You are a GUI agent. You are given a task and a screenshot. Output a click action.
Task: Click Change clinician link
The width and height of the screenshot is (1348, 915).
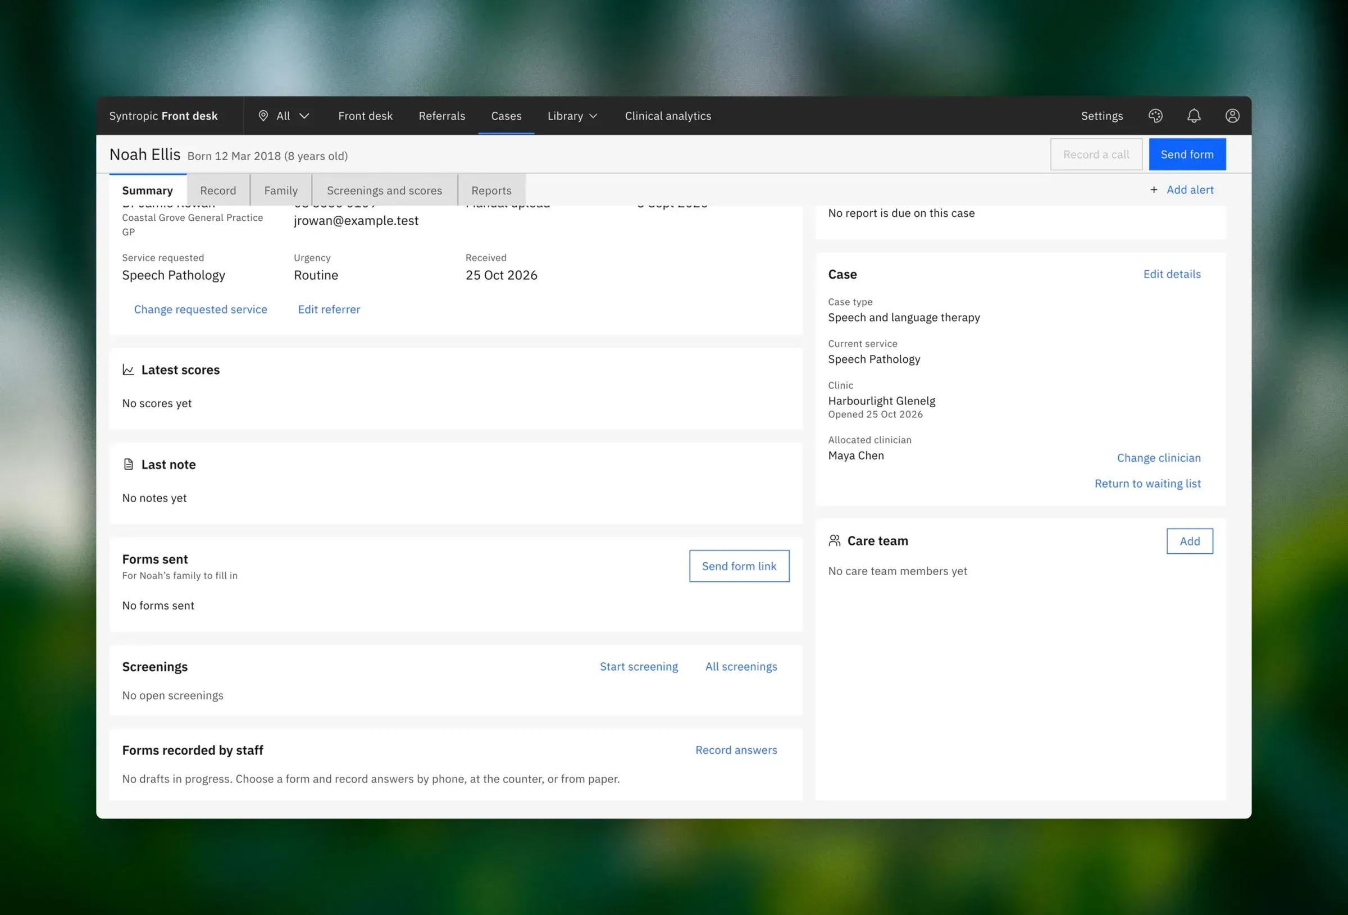coord(1159,458)
